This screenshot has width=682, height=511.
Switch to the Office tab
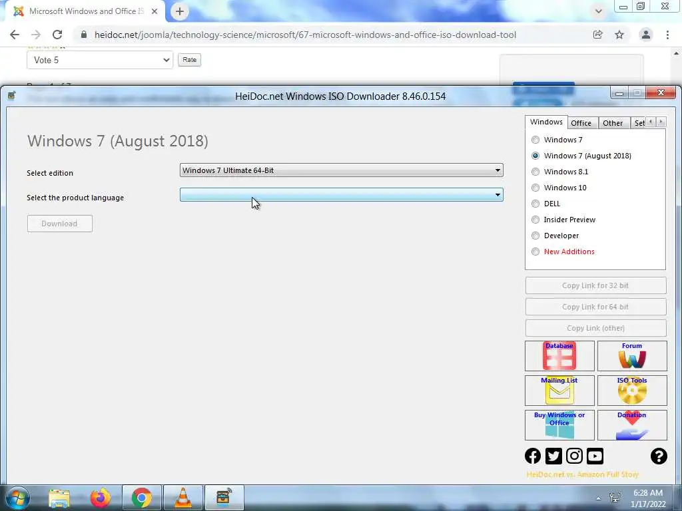coord(581,123)
